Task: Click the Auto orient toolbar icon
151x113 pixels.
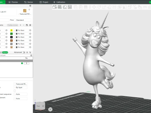Action: click(65, 7)
